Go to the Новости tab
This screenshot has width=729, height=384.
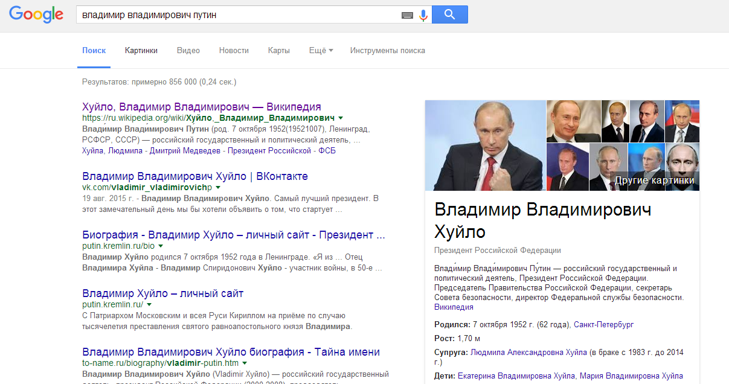pyautogui.click(x=234, y=51)
